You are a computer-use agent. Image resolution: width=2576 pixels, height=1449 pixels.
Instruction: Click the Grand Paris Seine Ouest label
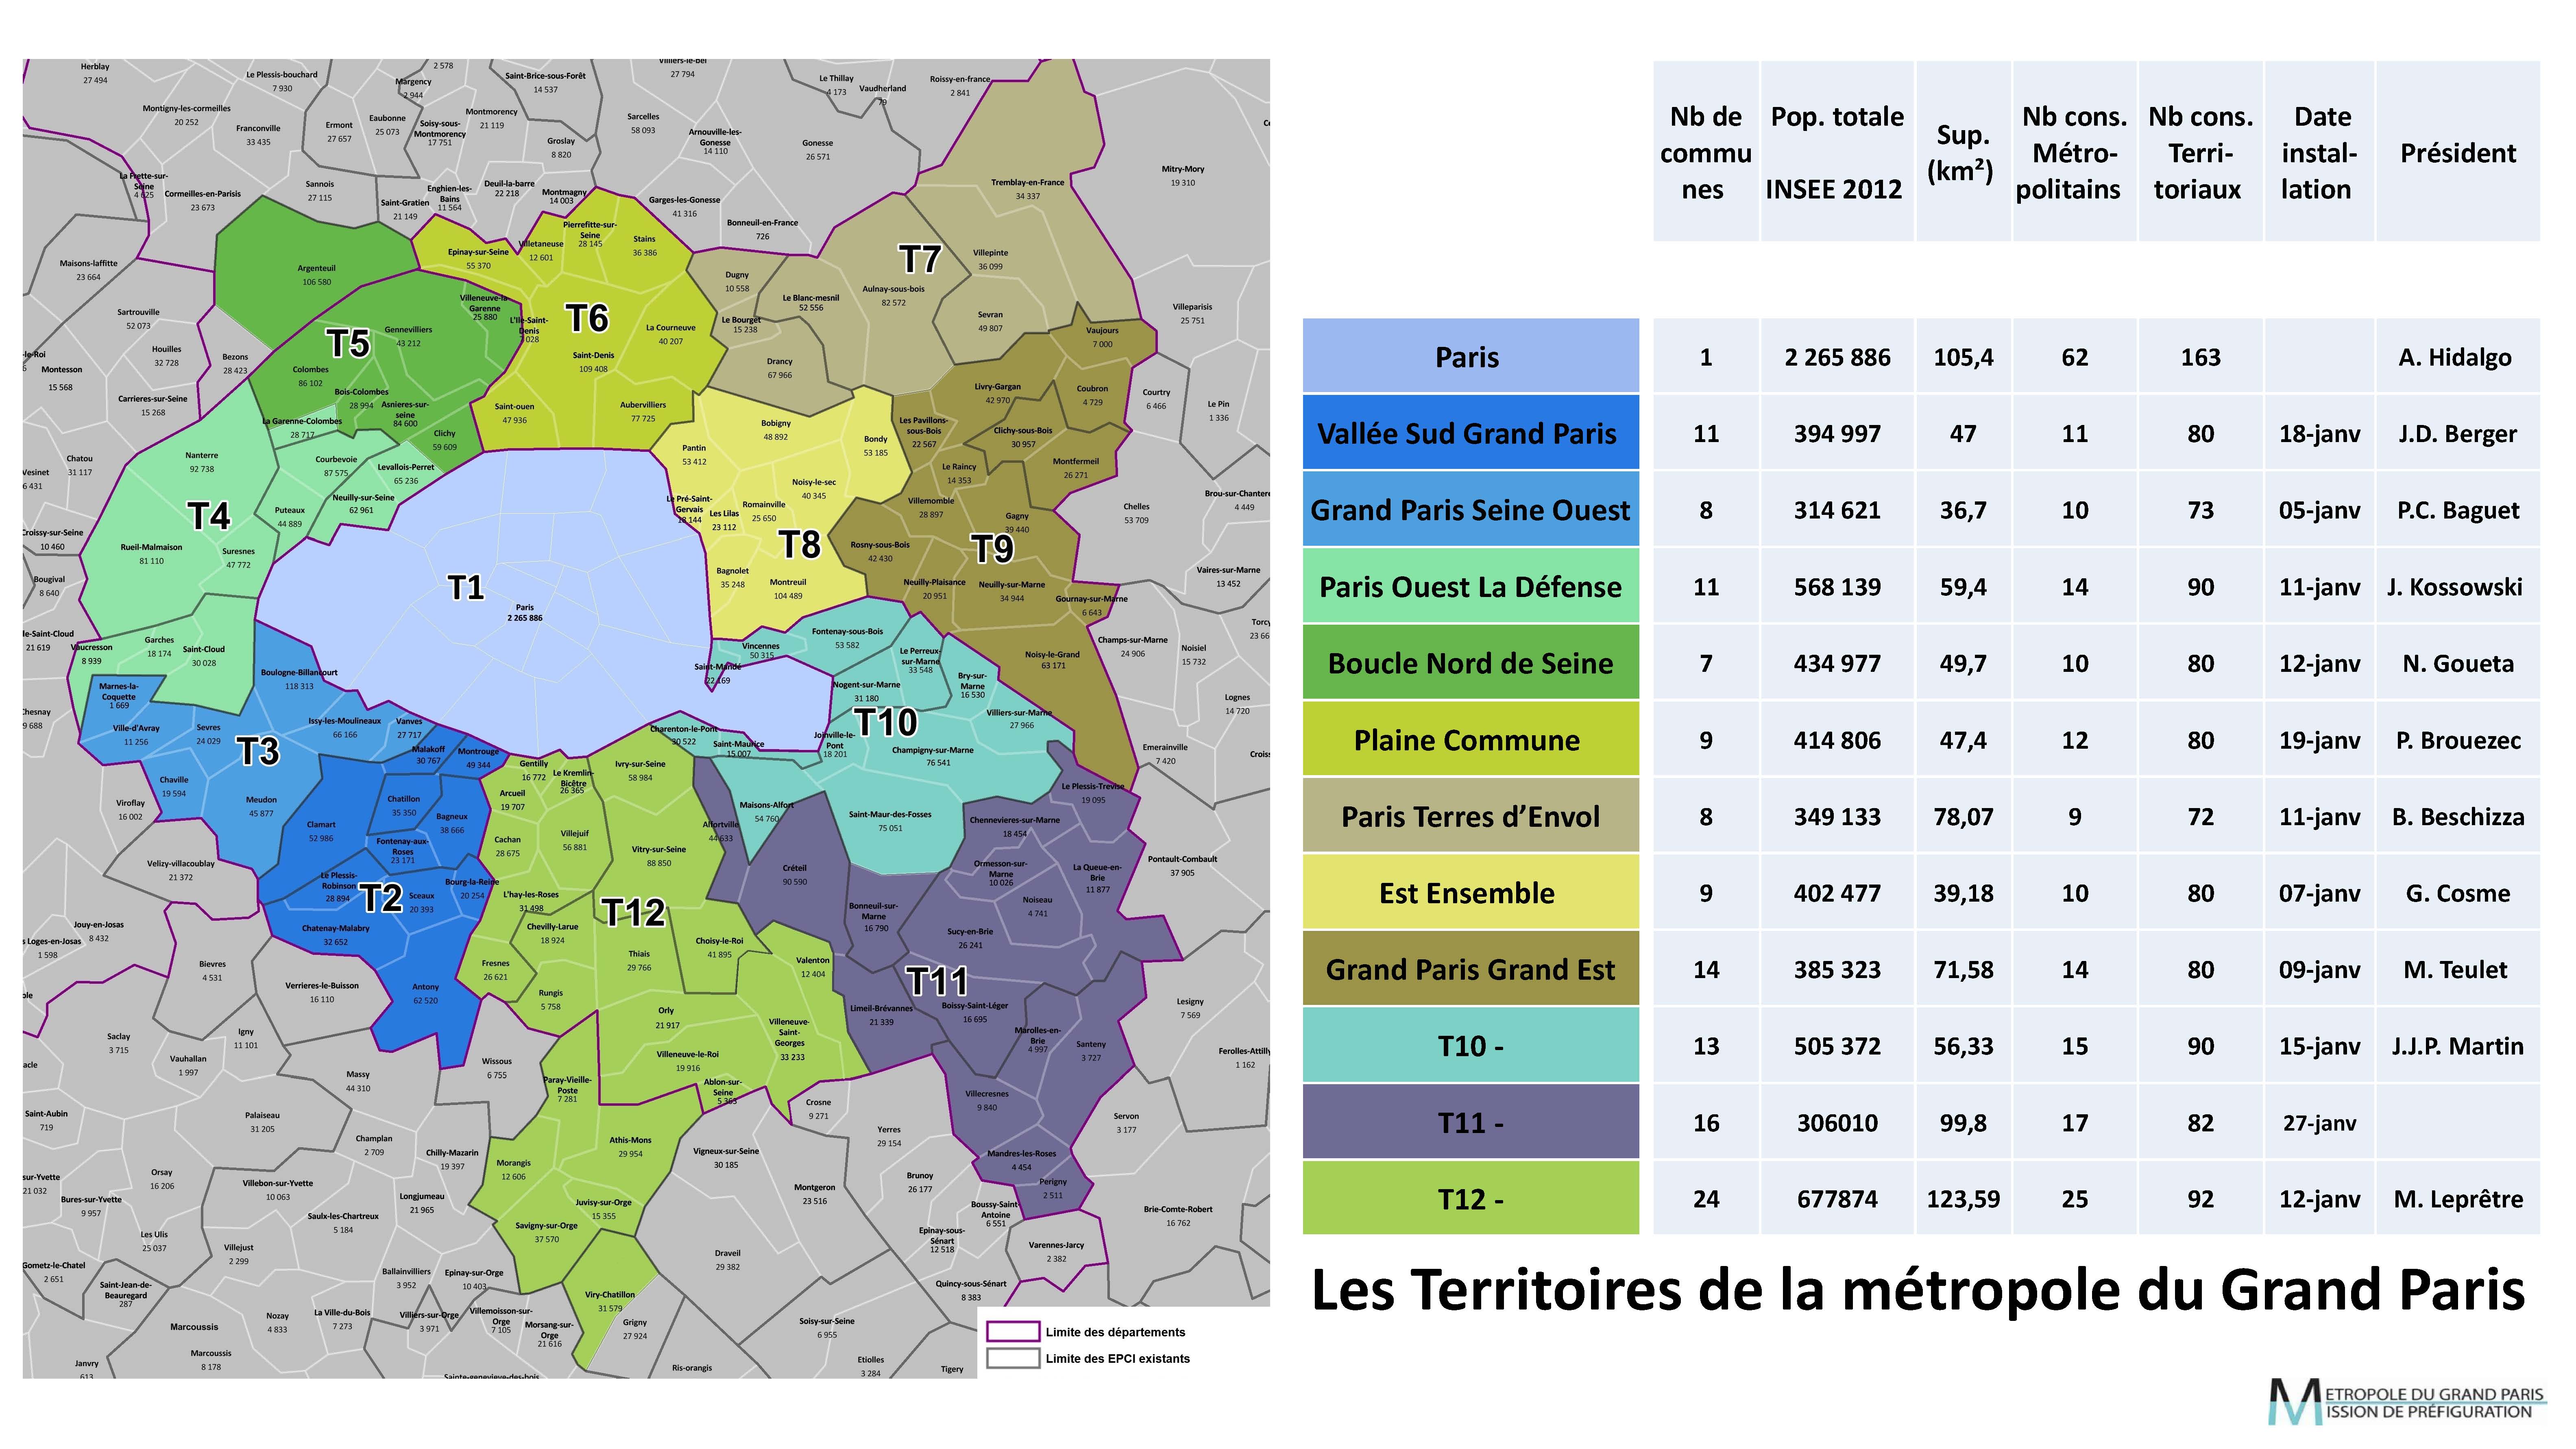1470,510
